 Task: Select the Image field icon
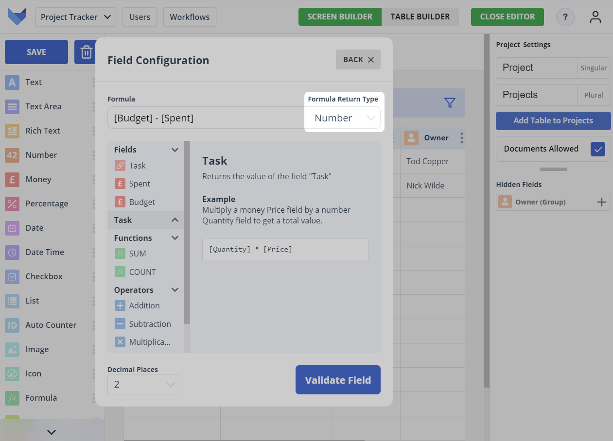click(12, 349)
